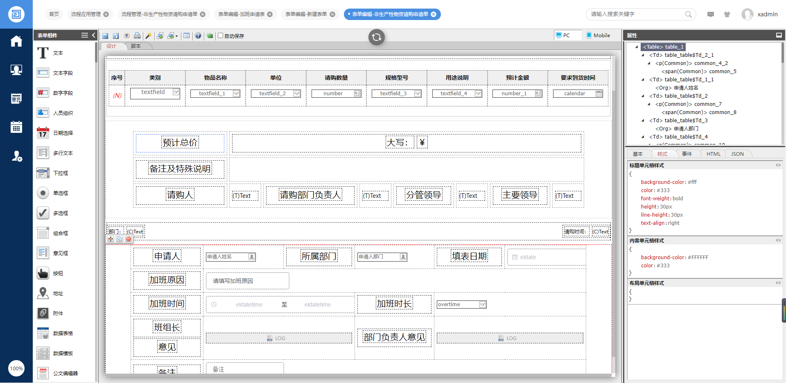Expand the 标题单元格样式 code toggle

click(x=778, y=165)
